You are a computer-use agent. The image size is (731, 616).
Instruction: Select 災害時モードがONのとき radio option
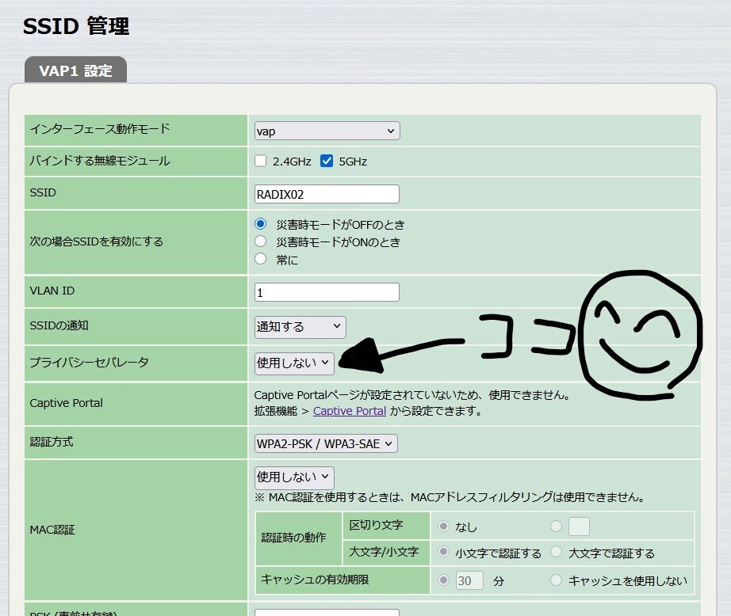(261, 241)
